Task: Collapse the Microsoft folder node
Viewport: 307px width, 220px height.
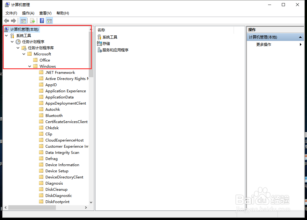Action: [x=24, y=54]
